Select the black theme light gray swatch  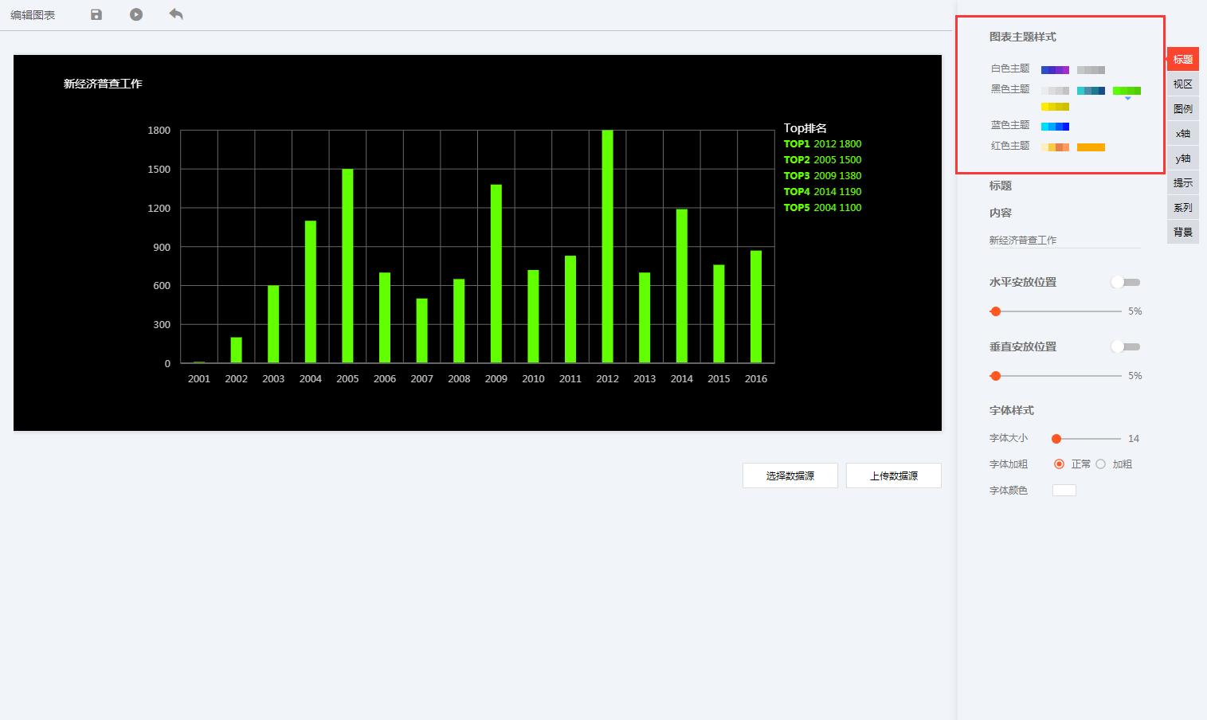(1055, 91)
